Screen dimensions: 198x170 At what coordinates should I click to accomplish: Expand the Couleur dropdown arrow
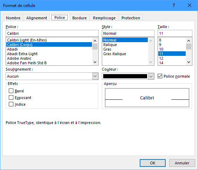[x=151, y=76]
